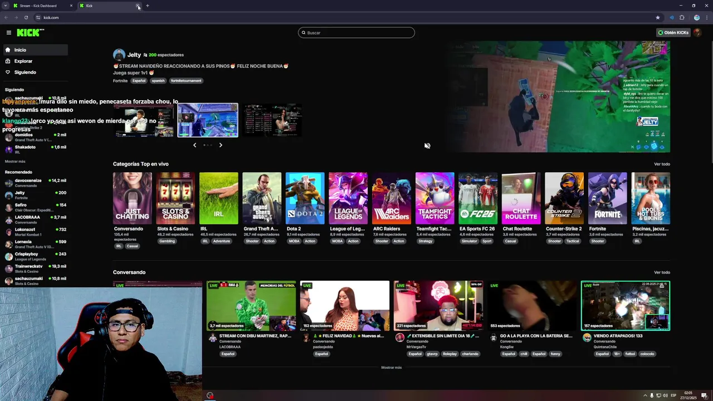713x401 pixels.
Task: Open the FELIZ NAVIDAD stream by paolaojedda
Action: pyautogui.click(x=345, y=306)
